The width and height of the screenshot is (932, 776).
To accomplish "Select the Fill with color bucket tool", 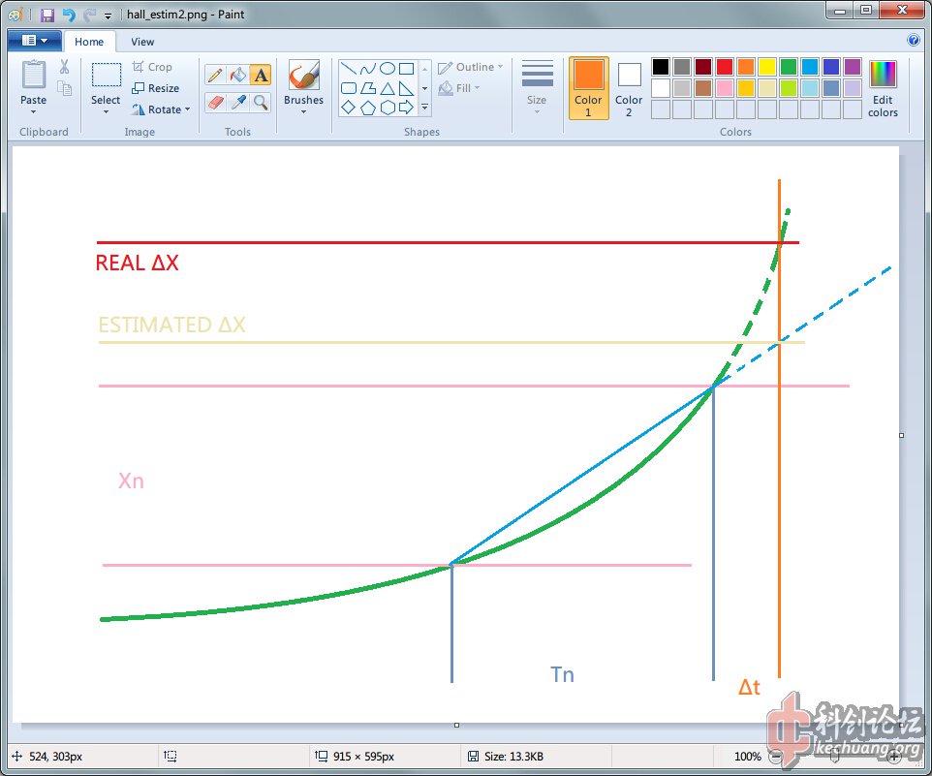I will click(x=238, y=76).
